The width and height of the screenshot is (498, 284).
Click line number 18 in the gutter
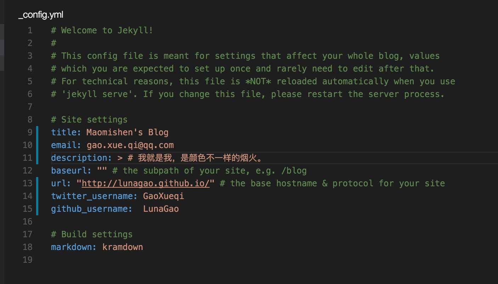[27, 247]
